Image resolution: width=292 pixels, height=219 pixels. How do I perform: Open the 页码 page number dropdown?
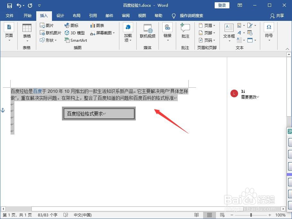pos(207,40)
